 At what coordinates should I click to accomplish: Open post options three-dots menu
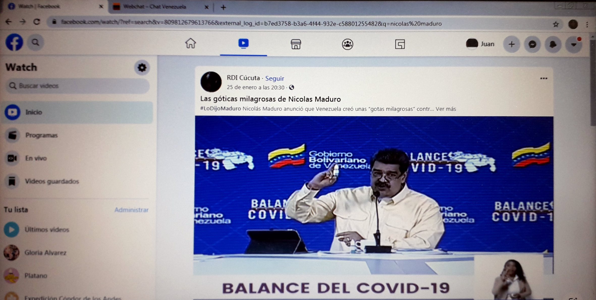pyautogui.click(x=544, y=78)
